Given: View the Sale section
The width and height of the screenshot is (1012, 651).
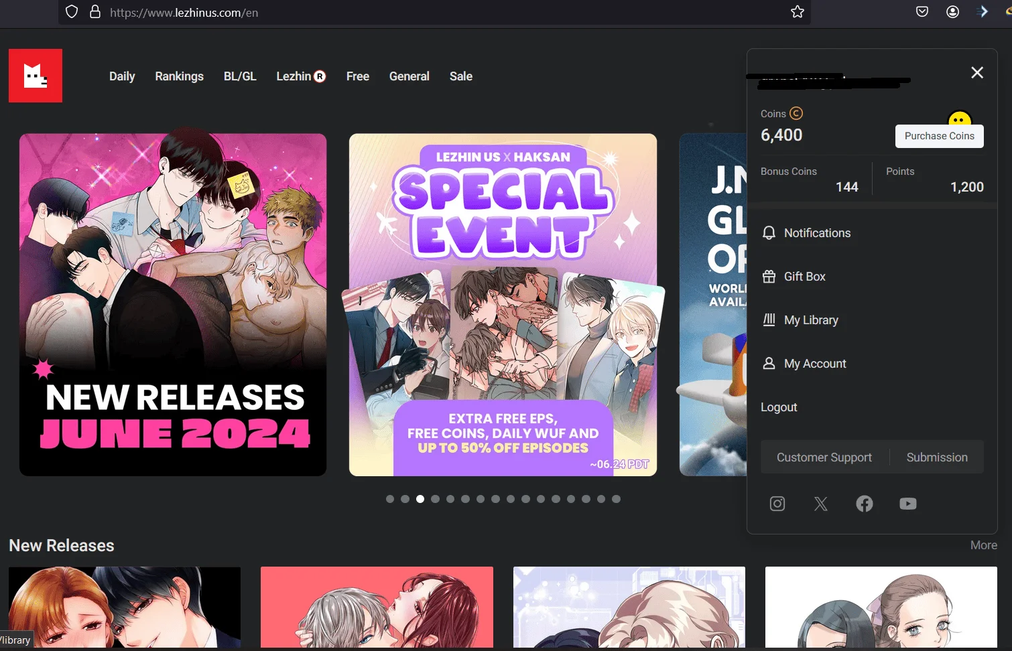Looking at the screenshot, I should pos(461,76).
